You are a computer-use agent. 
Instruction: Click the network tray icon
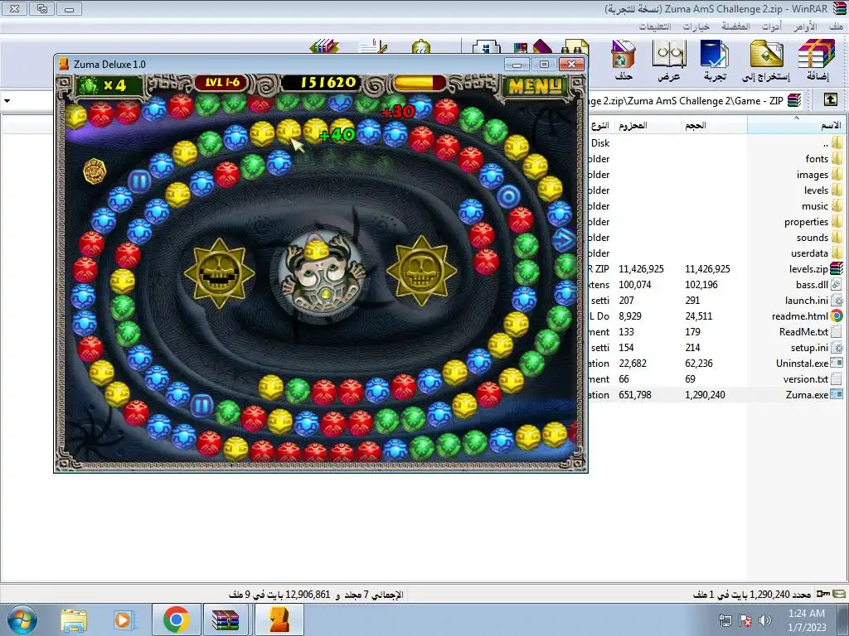[x=725, y=620]
